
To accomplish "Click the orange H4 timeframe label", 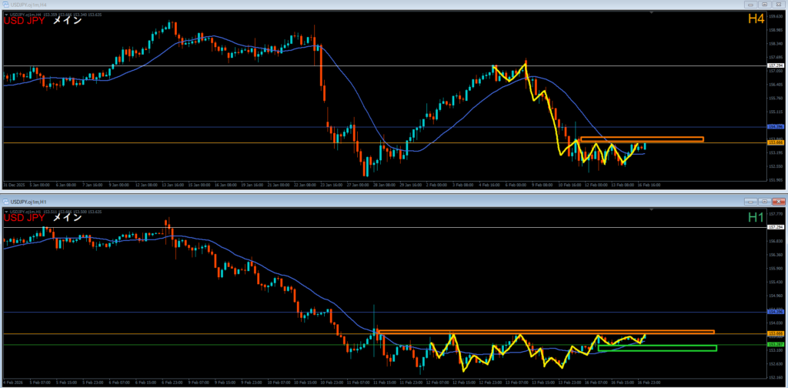I will click(x=756, y=18).
